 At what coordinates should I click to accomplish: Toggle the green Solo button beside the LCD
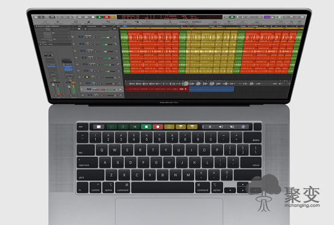(232, 17)
